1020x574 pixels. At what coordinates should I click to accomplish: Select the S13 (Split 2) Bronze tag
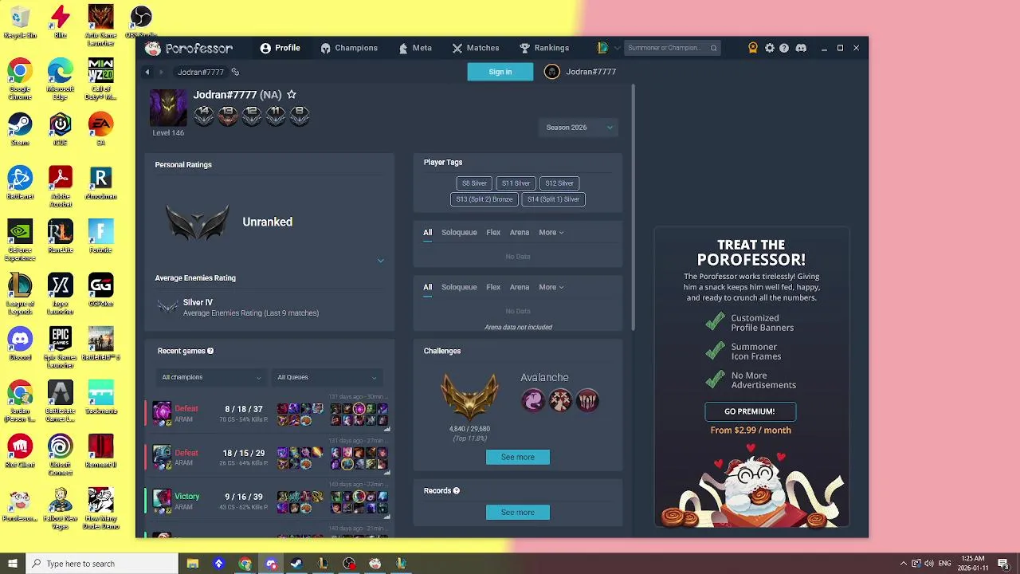click(484, 199)
